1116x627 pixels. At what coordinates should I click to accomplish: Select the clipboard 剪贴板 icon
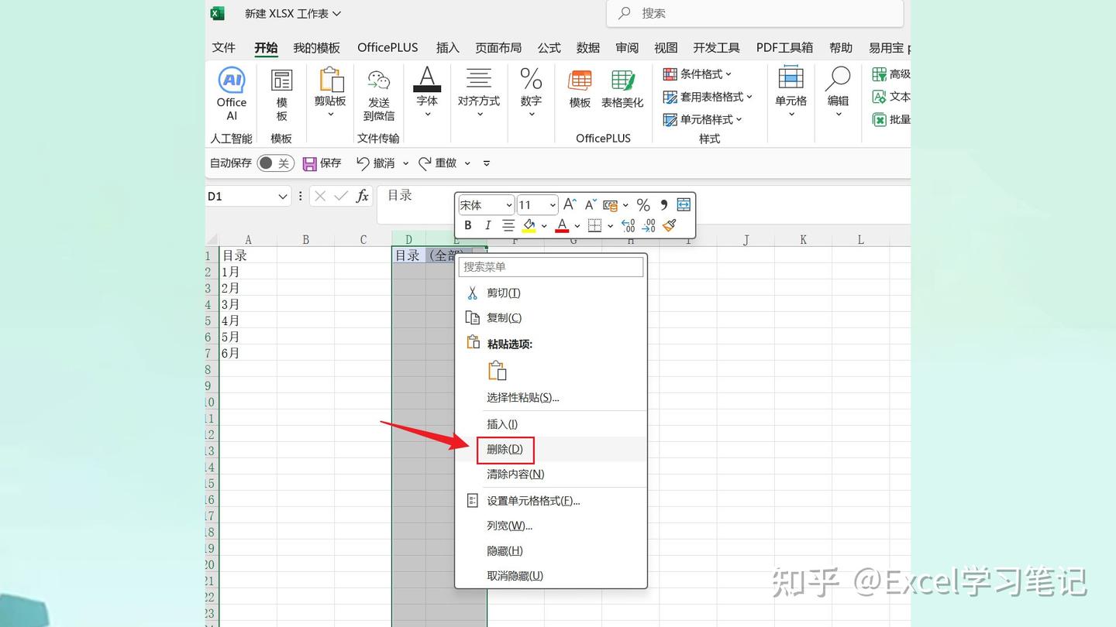click(329, 85)
